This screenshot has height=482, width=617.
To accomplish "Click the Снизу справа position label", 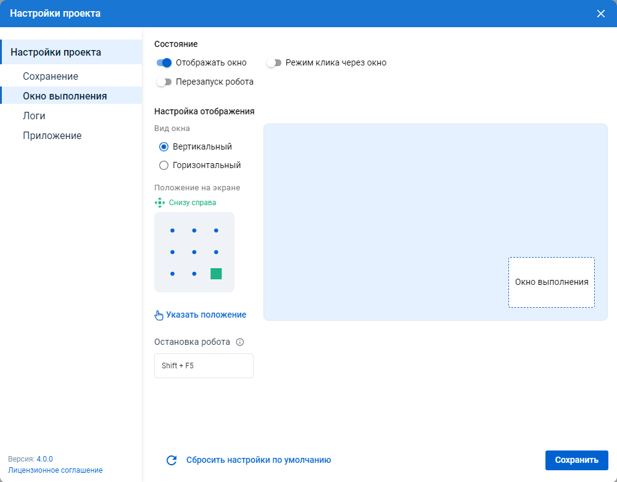I will click(193, 203).
